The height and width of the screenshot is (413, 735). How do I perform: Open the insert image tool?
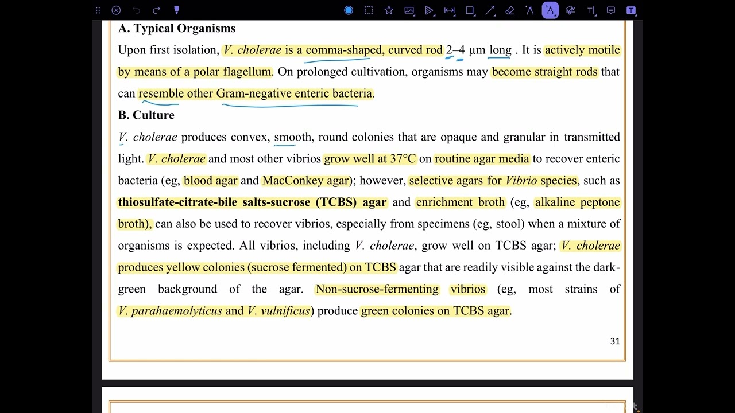click(409, 10)
